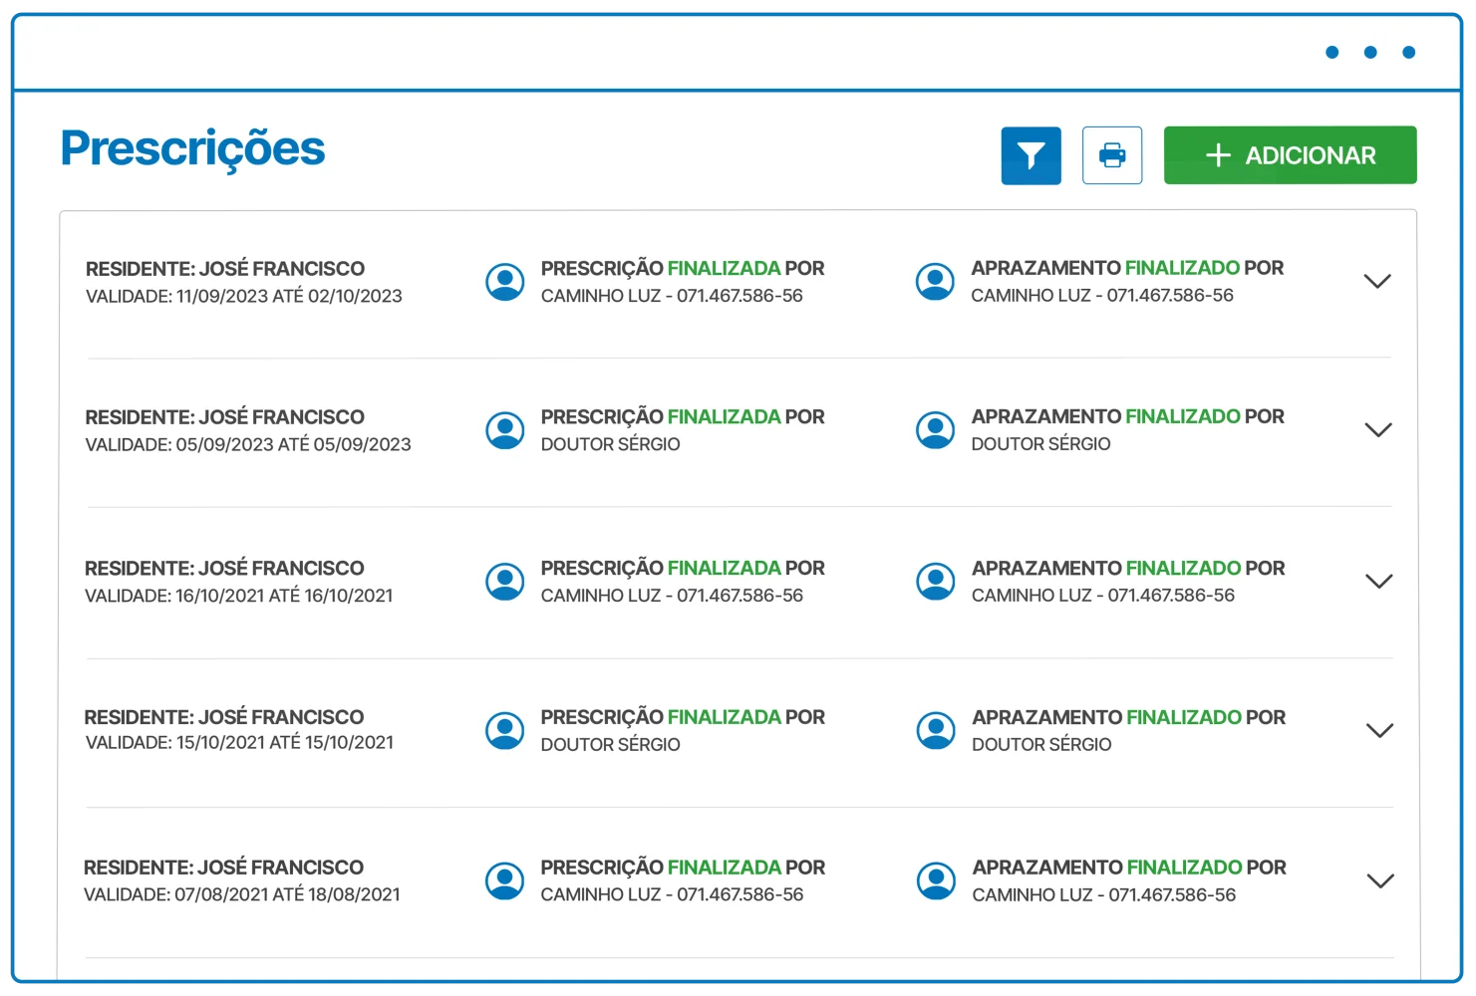
Task: Click the aprazamento user avatar in the 05/09/2023 row
Action: click(x=935, y=430)
